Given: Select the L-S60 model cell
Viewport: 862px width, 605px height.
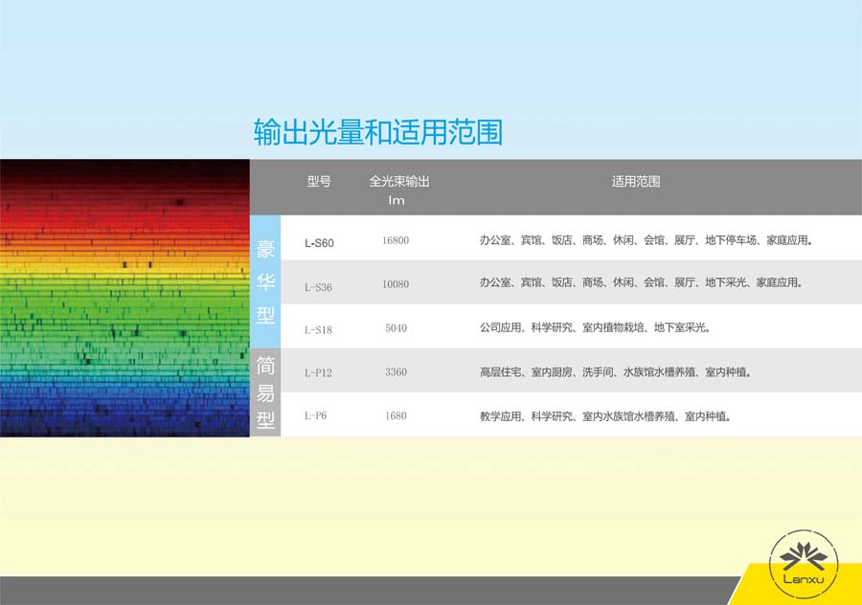Looking at the screenshot, I should click(x=319, y=242).
